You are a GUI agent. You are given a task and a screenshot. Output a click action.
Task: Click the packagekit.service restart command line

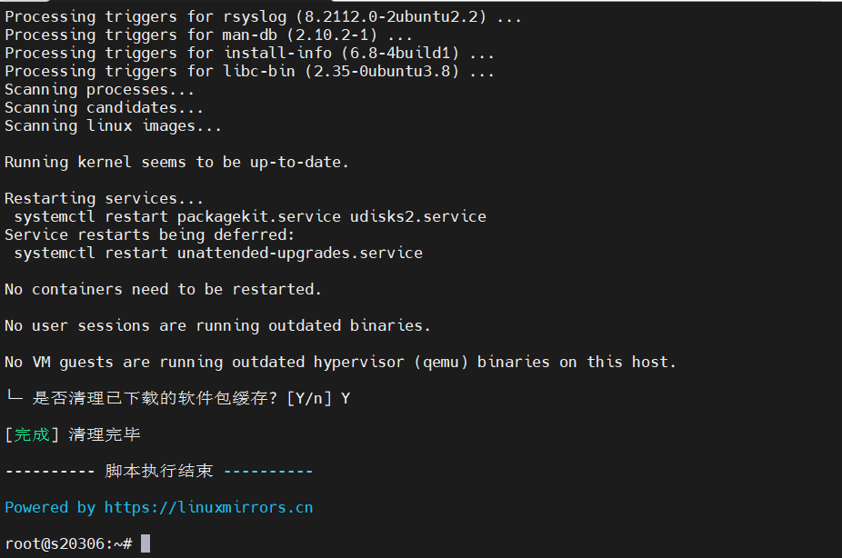click(250, 216)
